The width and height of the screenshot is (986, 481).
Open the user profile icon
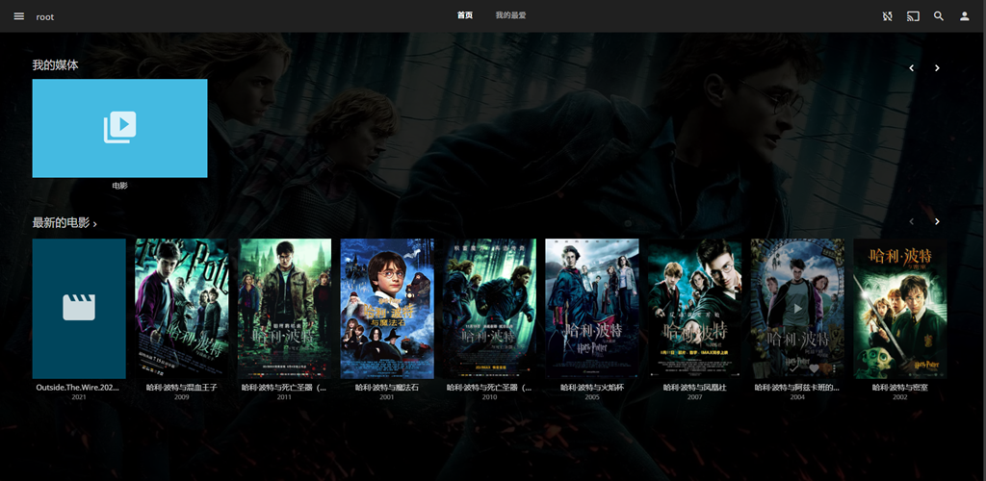[965, 16]
